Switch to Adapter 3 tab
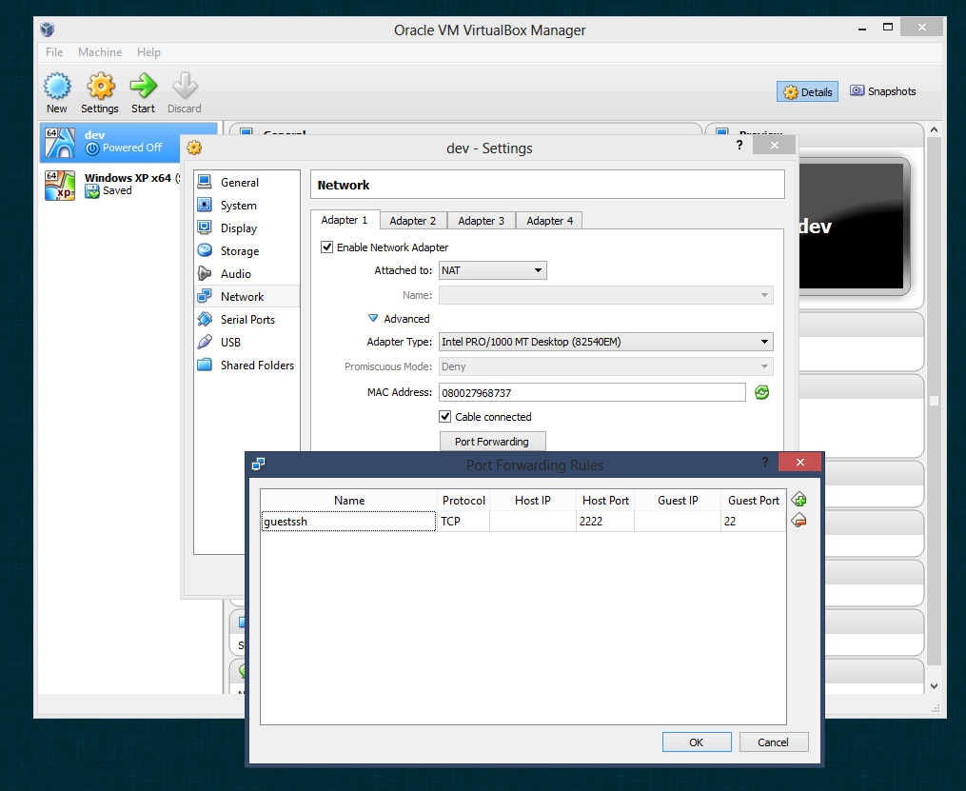The width and height of the screenshot is (966, 791). [482, 221]
